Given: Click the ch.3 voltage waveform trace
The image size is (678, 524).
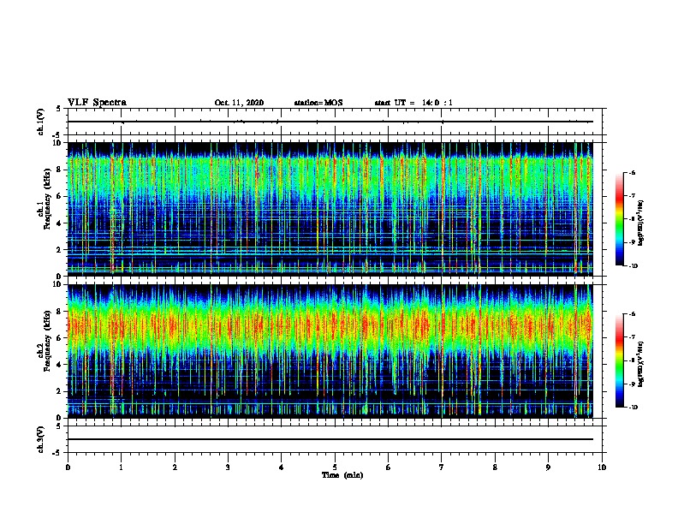Looking at the screenshot, I should click(x=330, y=439).
